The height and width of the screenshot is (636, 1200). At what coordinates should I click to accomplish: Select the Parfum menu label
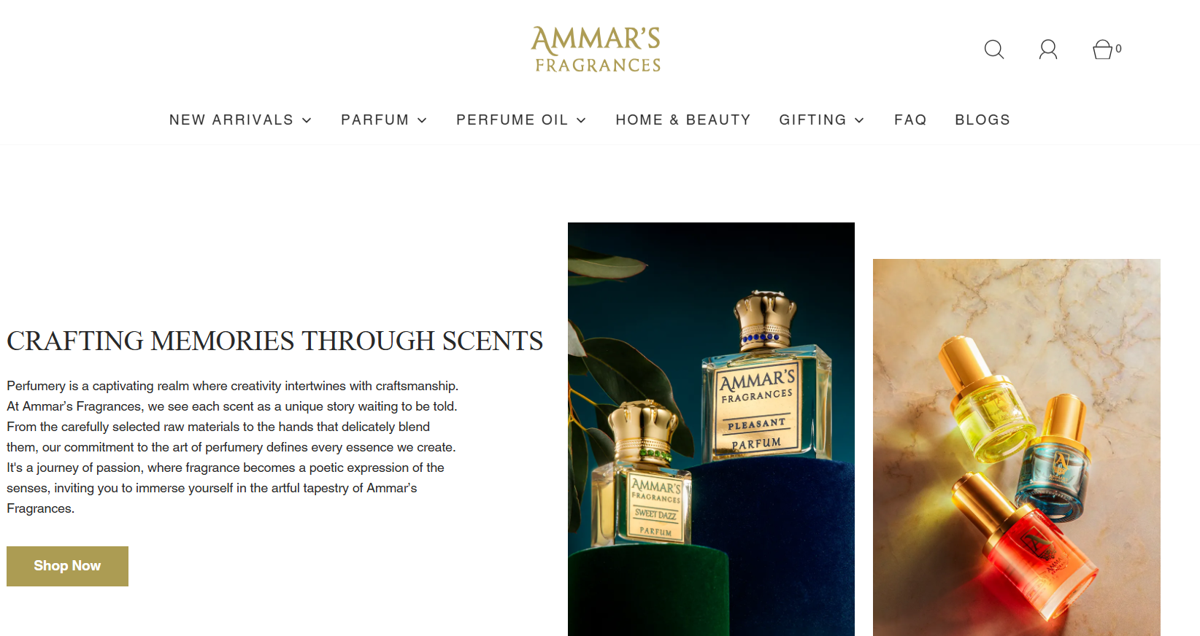[374, 120]
